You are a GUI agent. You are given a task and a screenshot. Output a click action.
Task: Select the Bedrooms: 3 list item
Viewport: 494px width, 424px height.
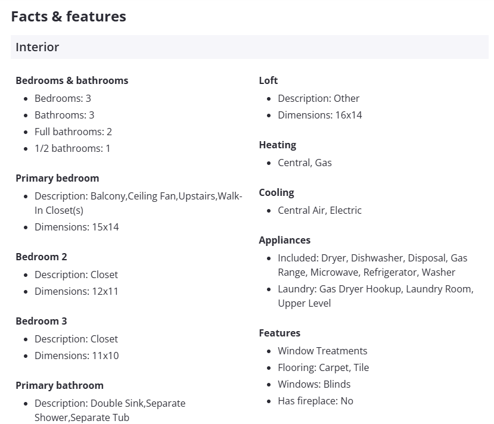pos(63,98)
